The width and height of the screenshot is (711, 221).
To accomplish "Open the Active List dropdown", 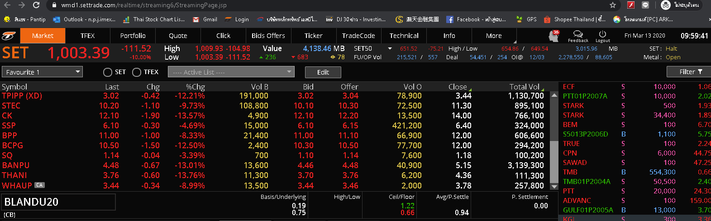I will [231, 72].
